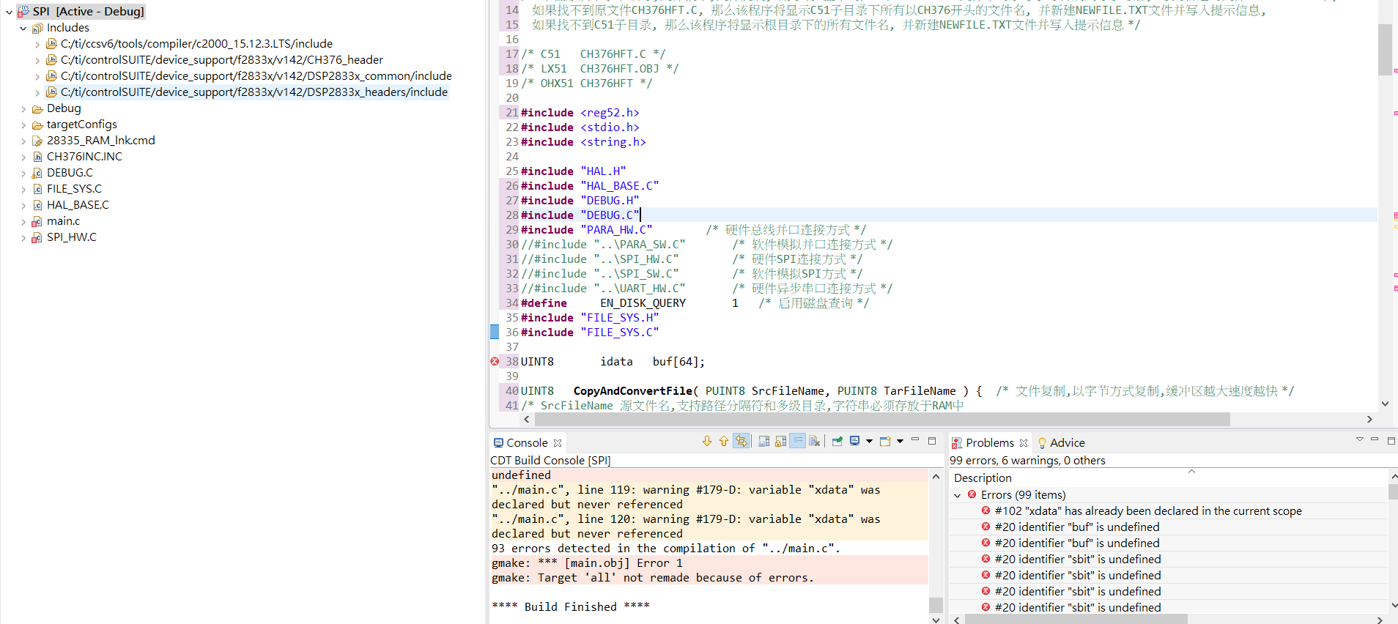
Task: Click #include <reg52.h> on line 21
Action: (x=580, y=113)
